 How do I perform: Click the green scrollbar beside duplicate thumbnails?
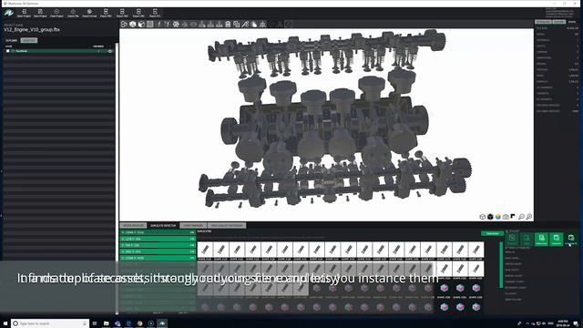[x=501, y=265]
